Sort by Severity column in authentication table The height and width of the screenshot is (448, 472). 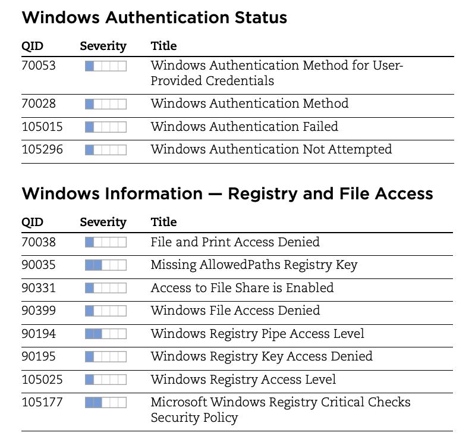pos(103,46)
